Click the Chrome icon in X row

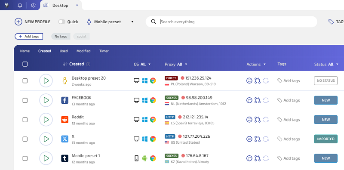click(x=153, y=139)
